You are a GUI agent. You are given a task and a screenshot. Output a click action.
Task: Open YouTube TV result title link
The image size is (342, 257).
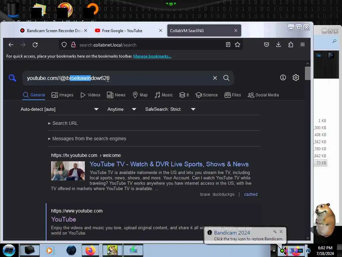[x=169, y=164]
